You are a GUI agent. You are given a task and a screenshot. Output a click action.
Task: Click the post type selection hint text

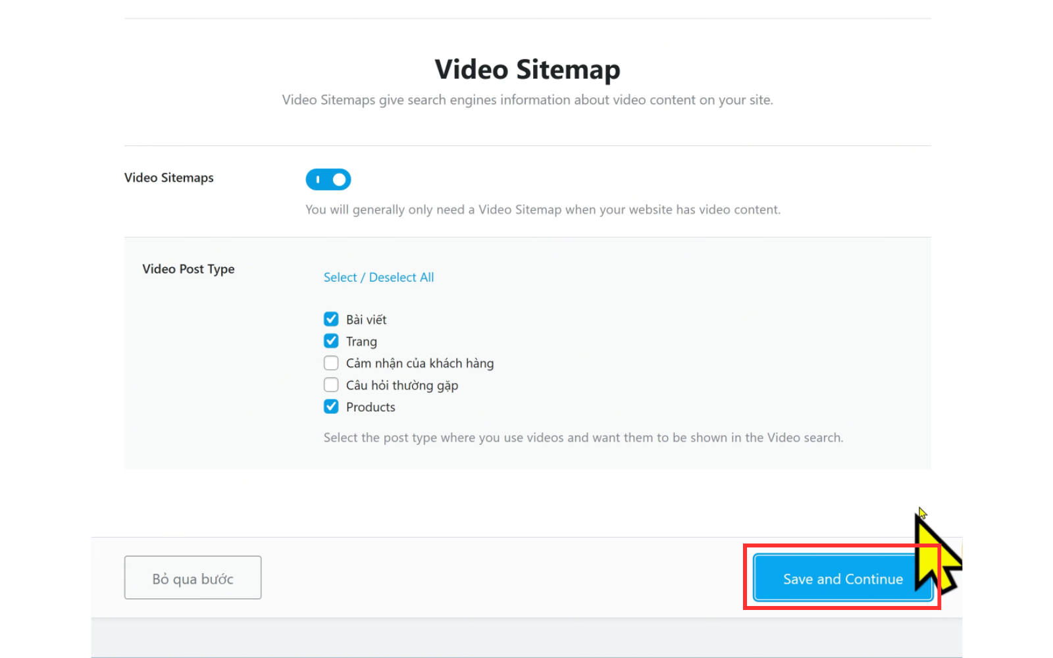click(583, 438)
